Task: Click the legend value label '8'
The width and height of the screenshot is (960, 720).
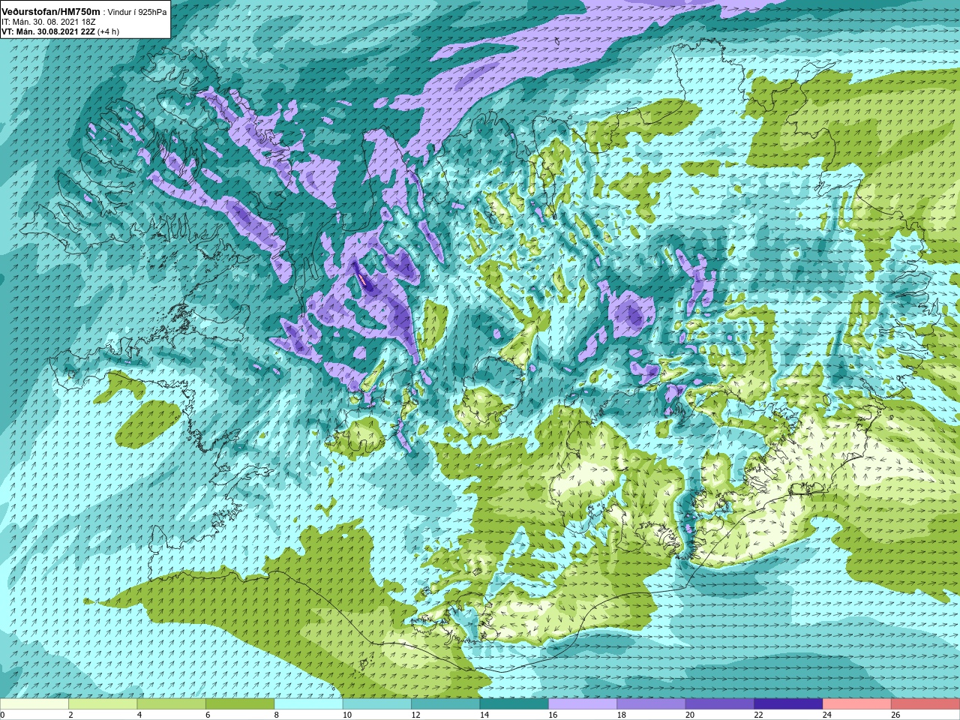Action: [x=277, y=715]
